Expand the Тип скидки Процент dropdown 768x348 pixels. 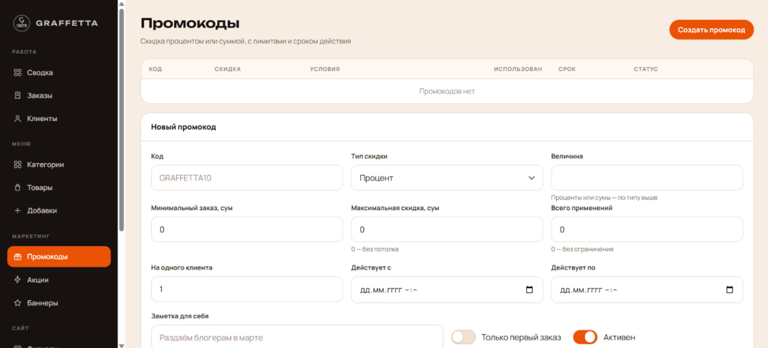tap(447, 178)
